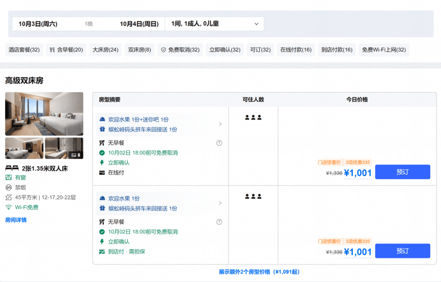
Task: Click the ¥1,001 price for 在线付 rate
Action: [358, 173]
